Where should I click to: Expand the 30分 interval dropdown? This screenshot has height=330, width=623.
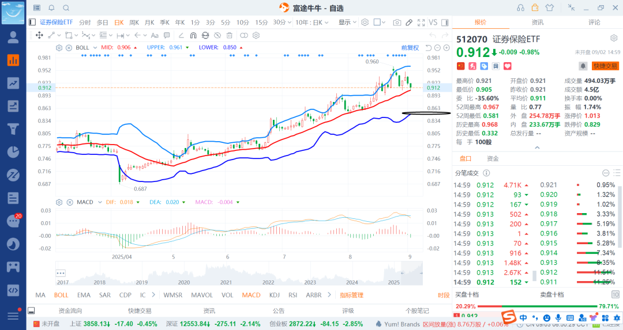point(282,22)
